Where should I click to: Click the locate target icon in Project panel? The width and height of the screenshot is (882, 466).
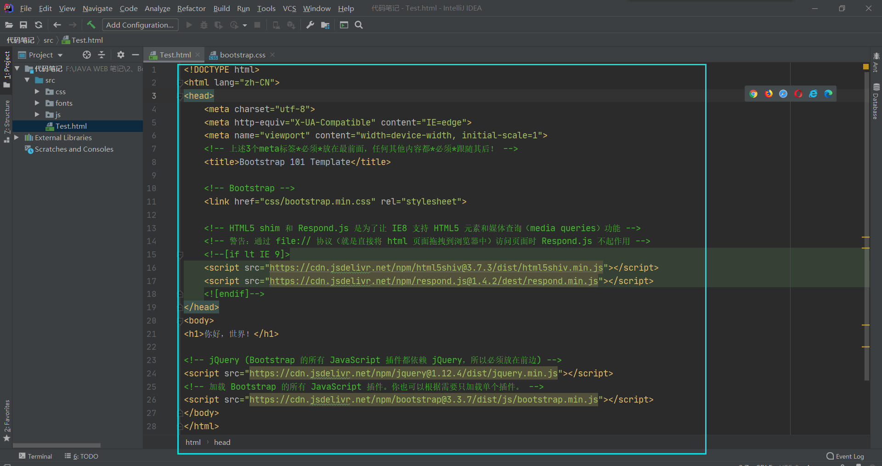pos(87,55)
